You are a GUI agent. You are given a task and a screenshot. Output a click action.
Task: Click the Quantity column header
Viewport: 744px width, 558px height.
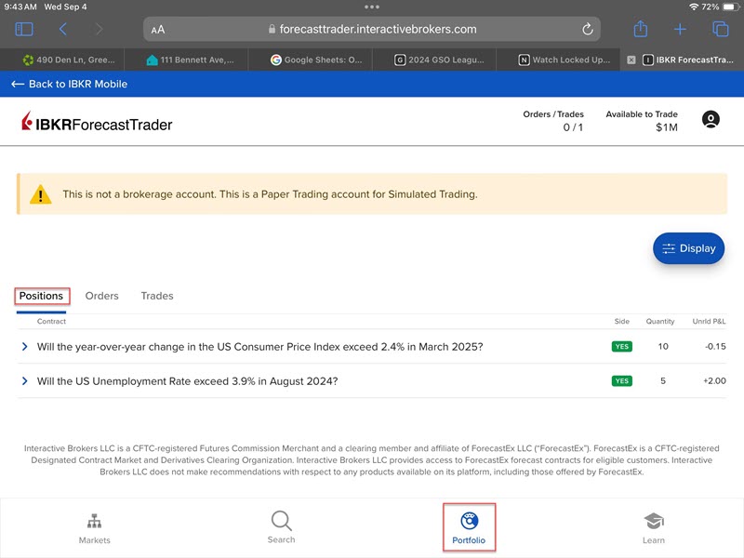(660, 321)
